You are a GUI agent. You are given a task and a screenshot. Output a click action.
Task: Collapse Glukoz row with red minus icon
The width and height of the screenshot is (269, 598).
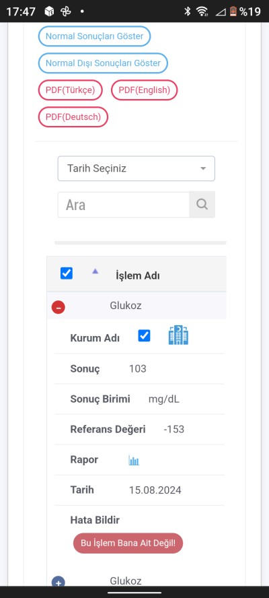[59, 307]
